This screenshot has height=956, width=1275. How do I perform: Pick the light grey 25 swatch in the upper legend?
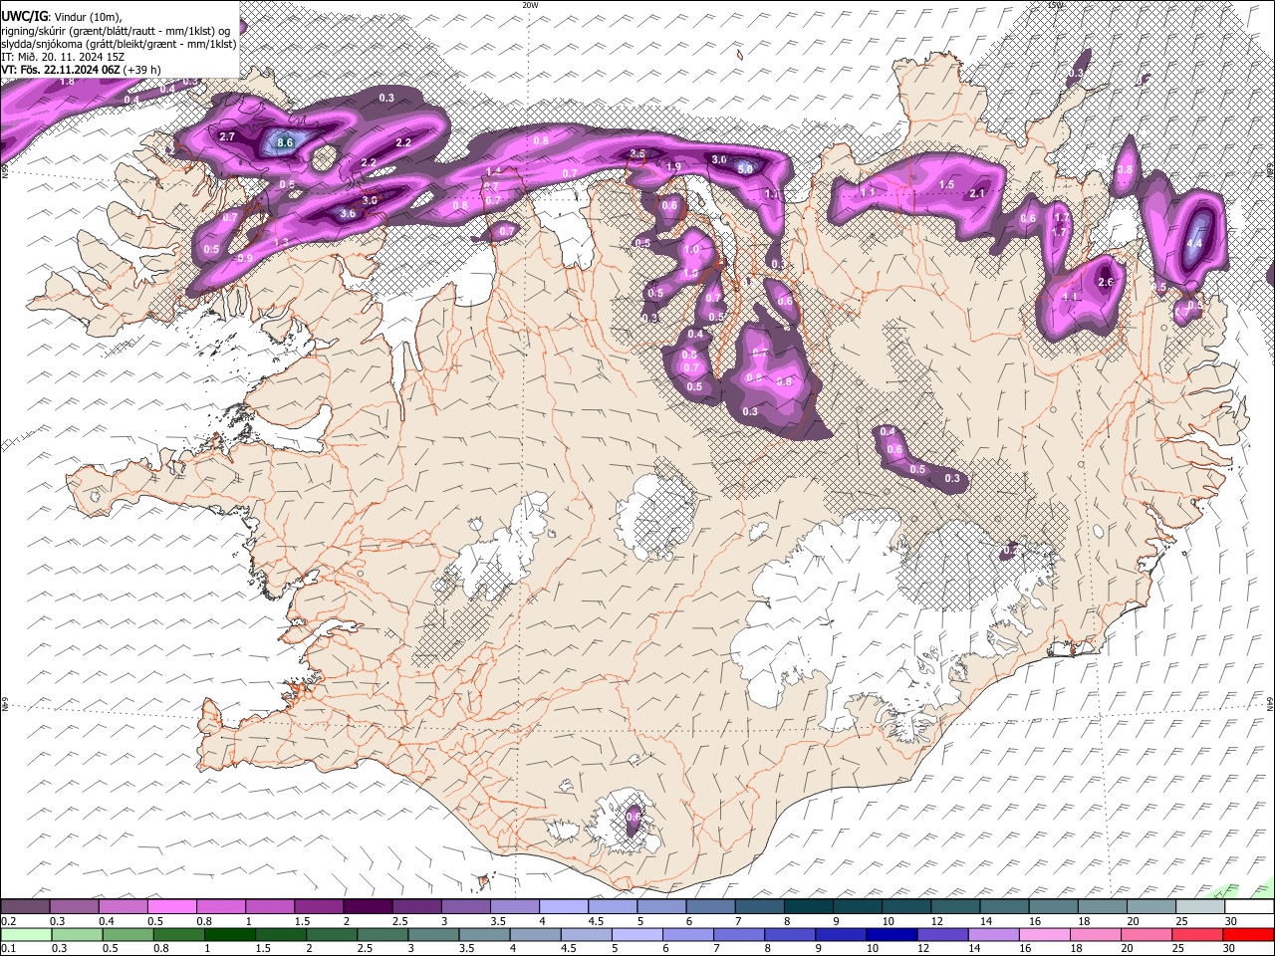pos(1199,907)
